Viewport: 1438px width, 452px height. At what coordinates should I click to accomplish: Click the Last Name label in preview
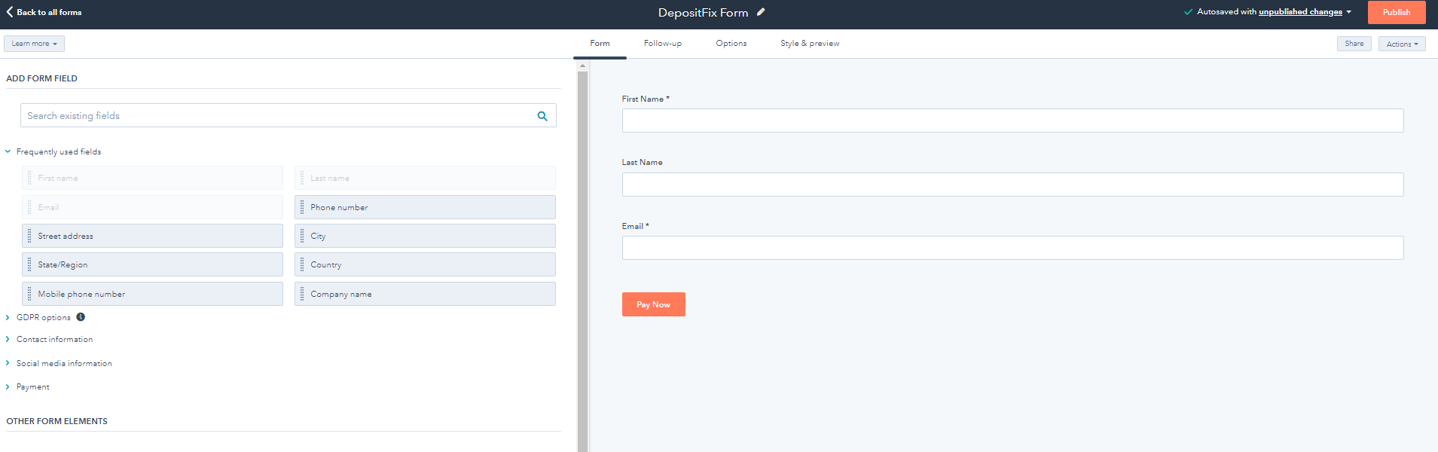(x=642, y=162)
